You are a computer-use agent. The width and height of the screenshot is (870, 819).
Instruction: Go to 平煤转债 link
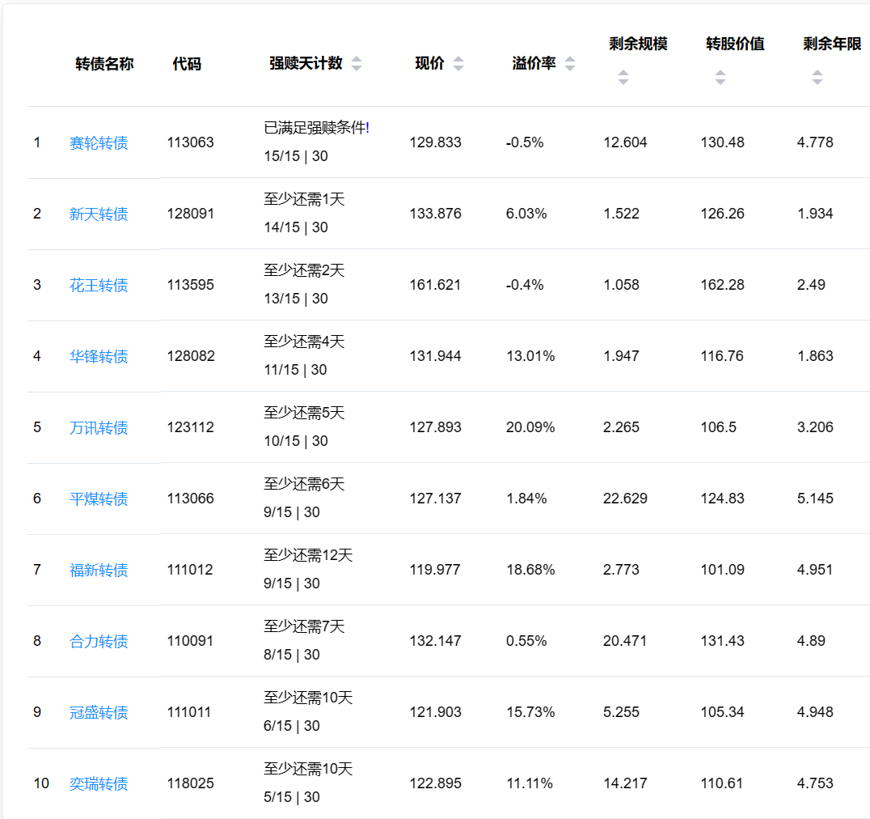[99, 499]
